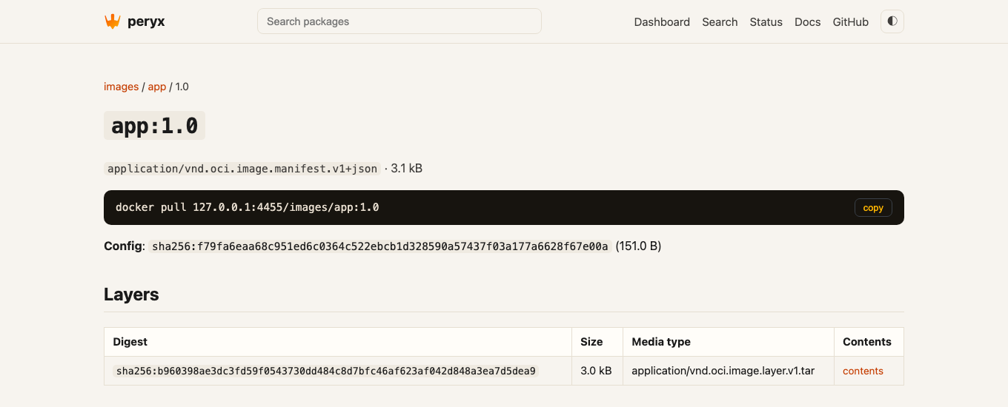Viewport: 1008px width, 407px height.
Task: Click the Size column header
Action: (x=597, y=342)
